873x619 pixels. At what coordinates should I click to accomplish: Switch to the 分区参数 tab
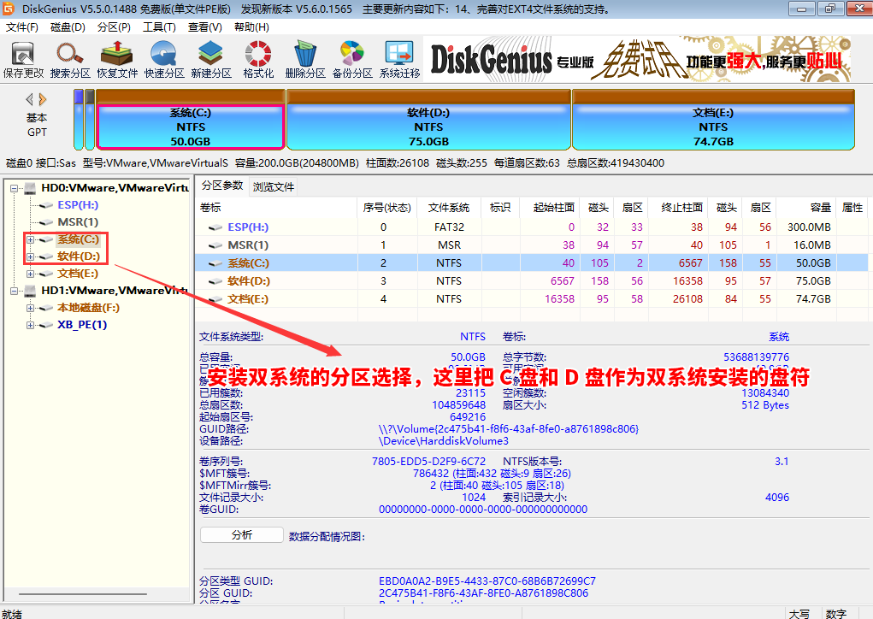pyautogui.click(x=222, y=186)
